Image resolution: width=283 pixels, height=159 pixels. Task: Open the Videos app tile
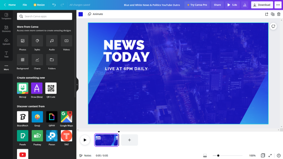click(66, 41)
